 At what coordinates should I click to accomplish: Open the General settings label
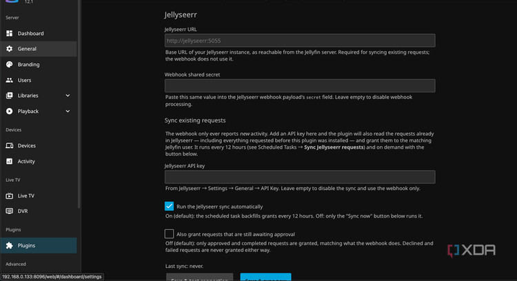pyautogui.click(x=27, y=49)
